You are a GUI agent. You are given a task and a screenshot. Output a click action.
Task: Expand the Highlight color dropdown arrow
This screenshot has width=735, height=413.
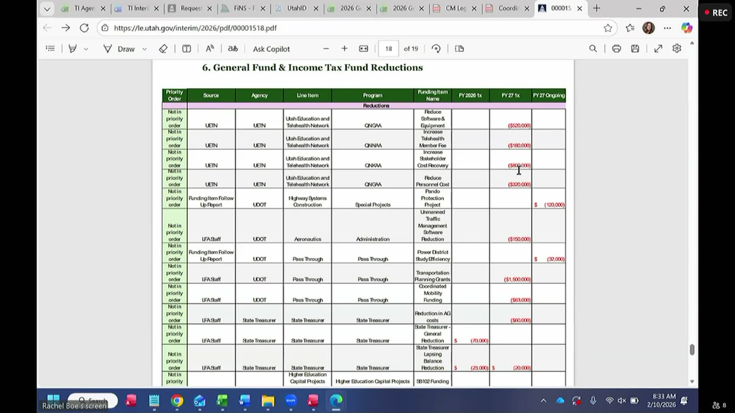tap(86, 49)
